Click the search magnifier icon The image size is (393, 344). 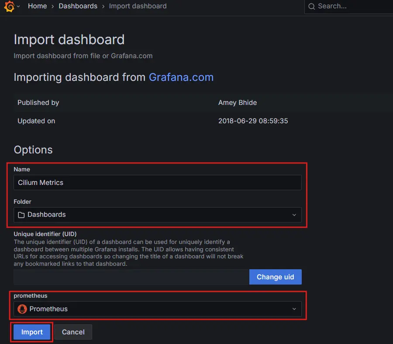[x=311, y=6]
